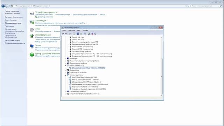Select Killer e2200 Gigabit Ethernet Controller

[85, 79]
